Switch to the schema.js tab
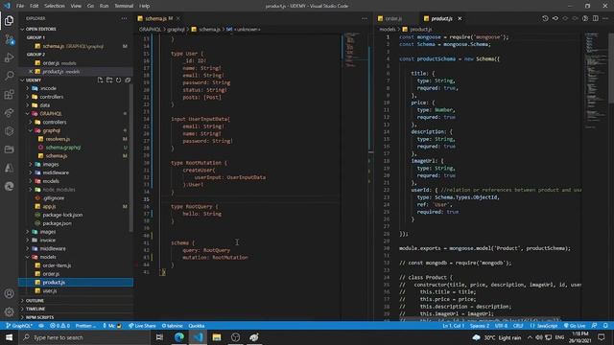Screen dimensions: 614x345 [155, 18]
